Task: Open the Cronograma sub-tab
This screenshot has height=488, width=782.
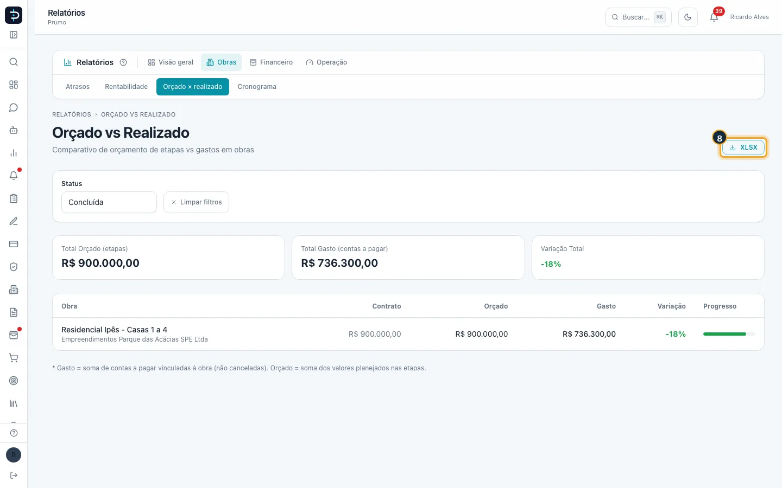Action: (257, 87)
